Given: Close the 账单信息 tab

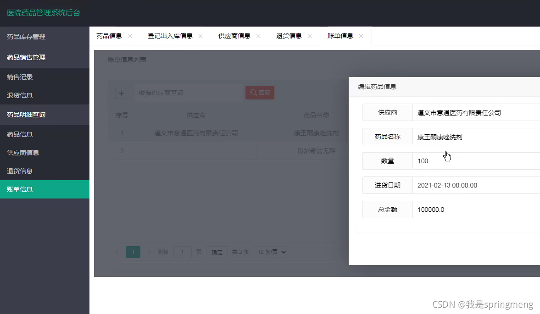Looking at the screenshot, I should coord(361,36).
